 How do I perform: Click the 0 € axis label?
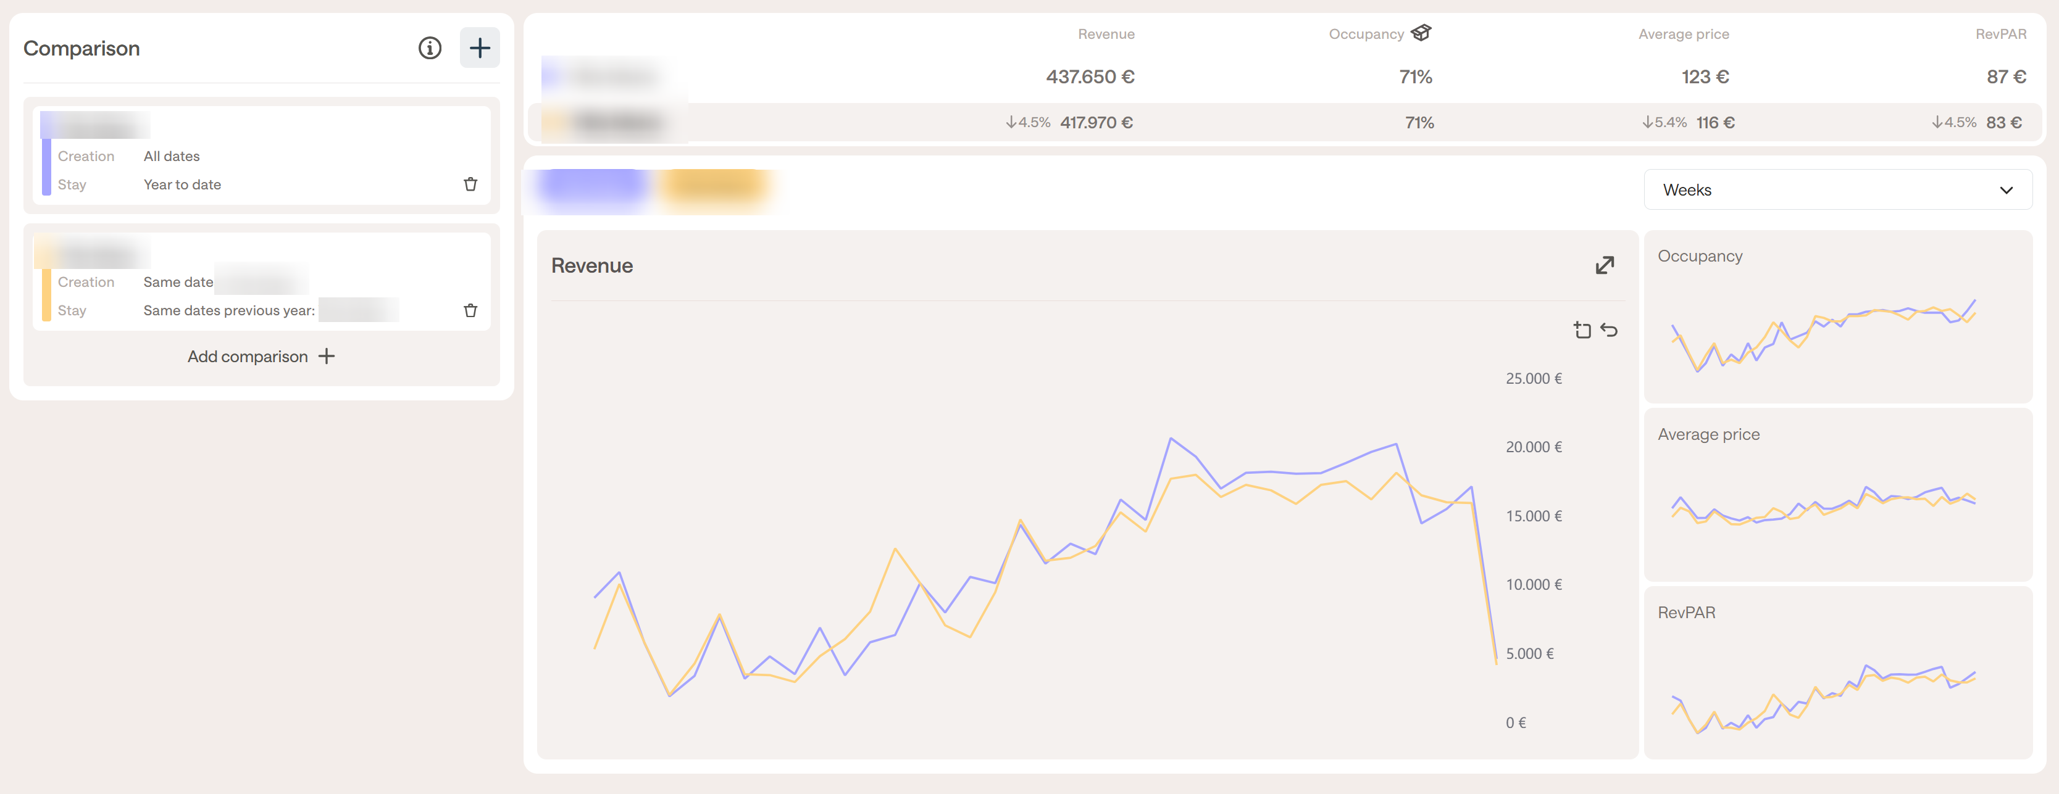tap(1516, 723)
